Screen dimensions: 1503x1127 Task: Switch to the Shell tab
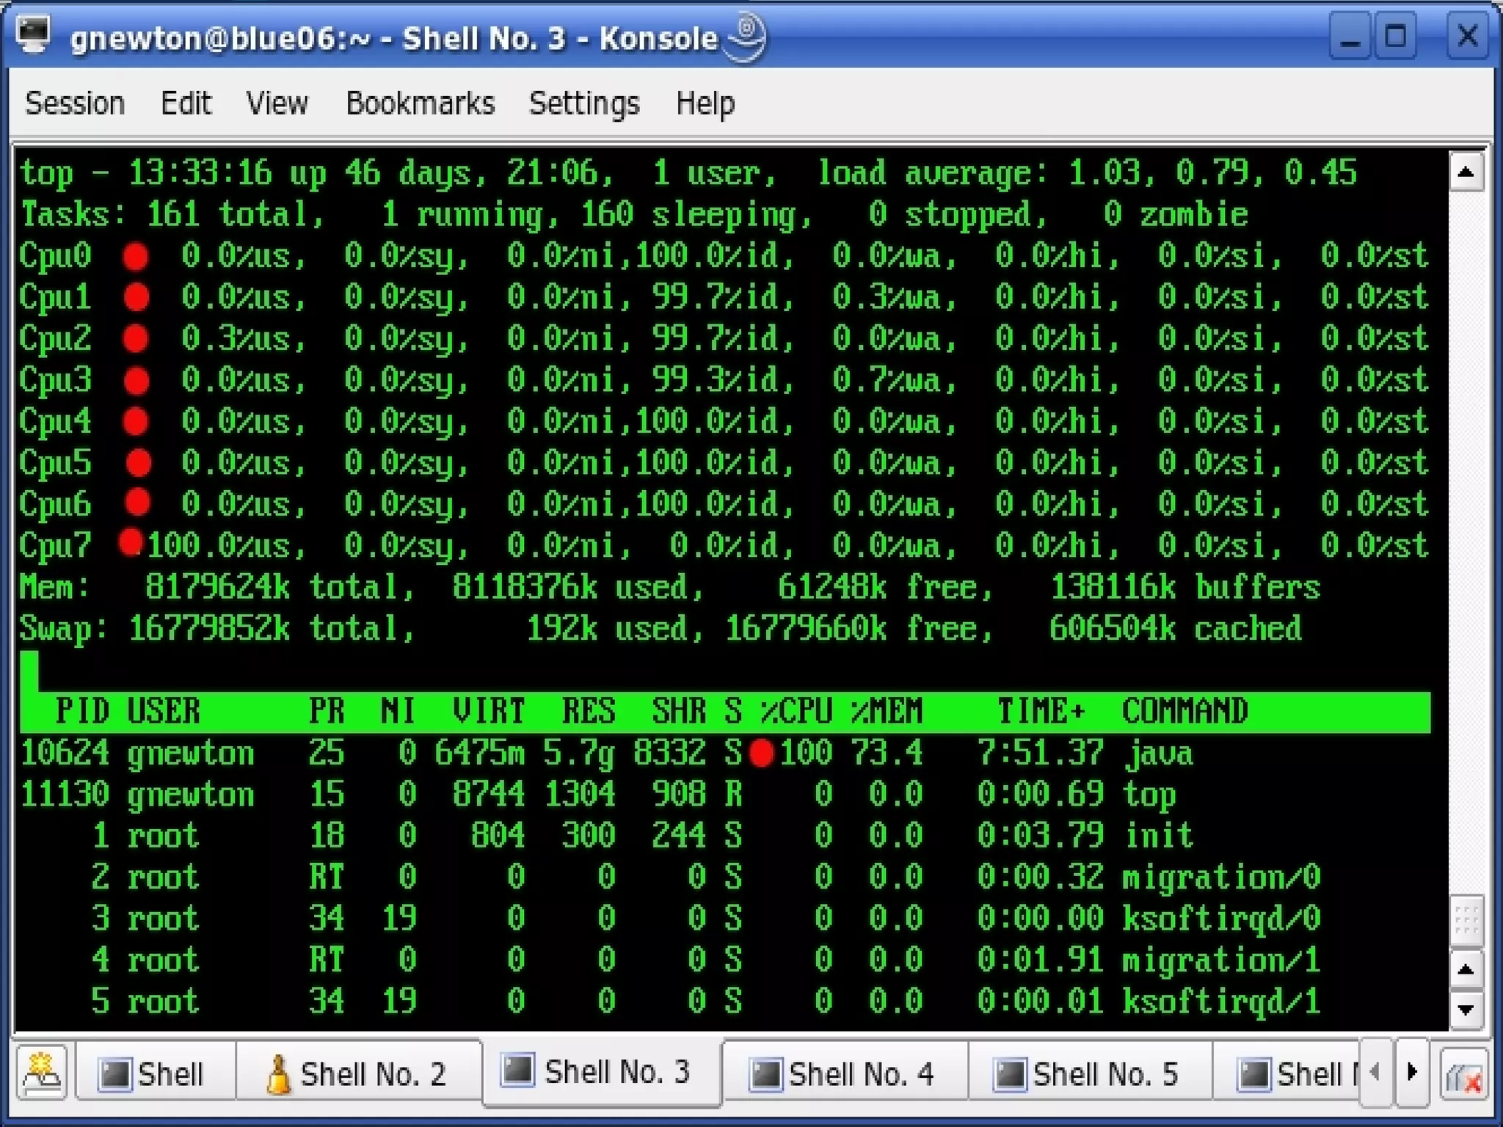point(156,1073)
